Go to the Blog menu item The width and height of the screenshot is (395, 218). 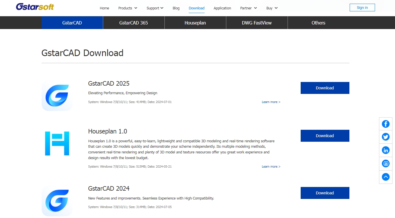click(176, 8)
